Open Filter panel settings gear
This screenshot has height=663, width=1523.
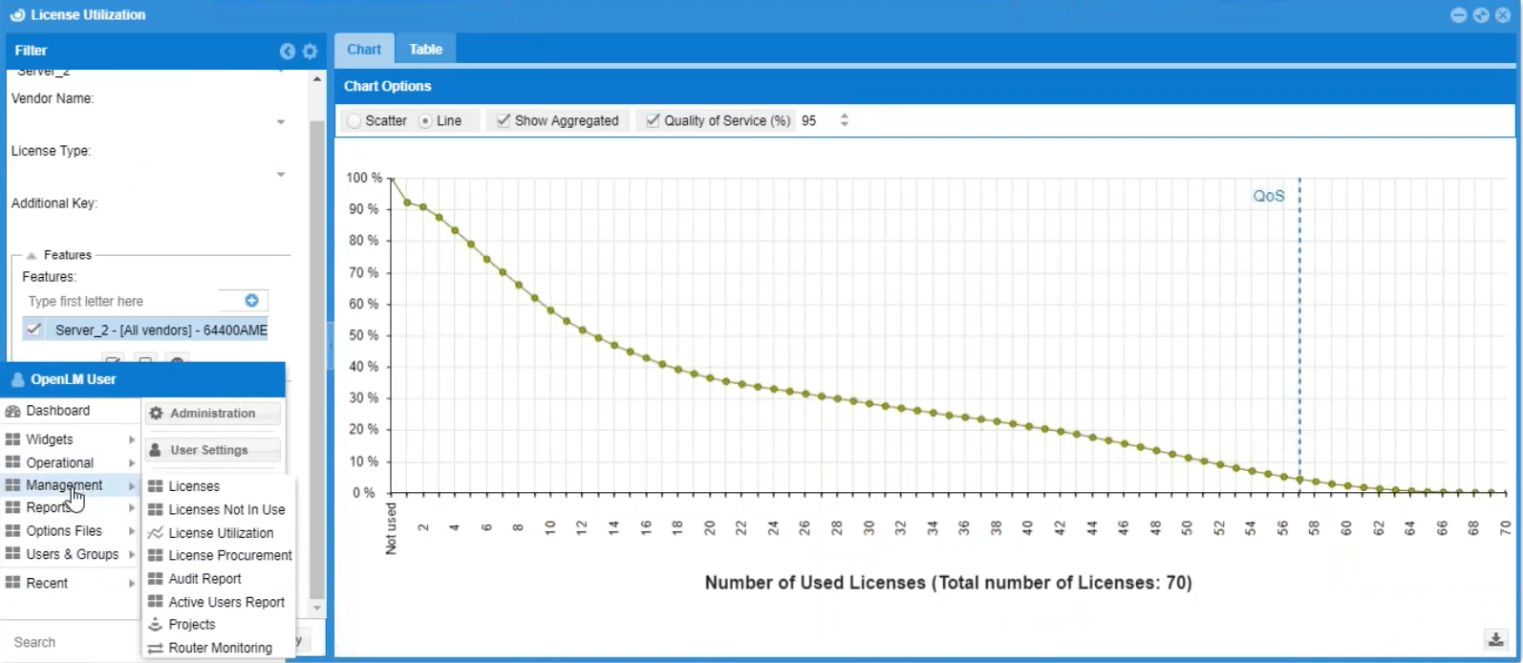310,52
